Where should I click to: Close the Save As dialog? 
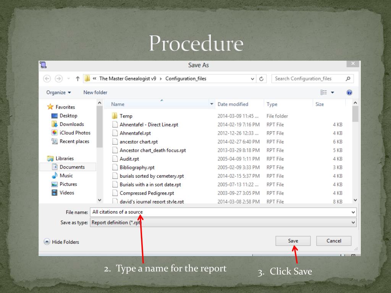(353, 64)
